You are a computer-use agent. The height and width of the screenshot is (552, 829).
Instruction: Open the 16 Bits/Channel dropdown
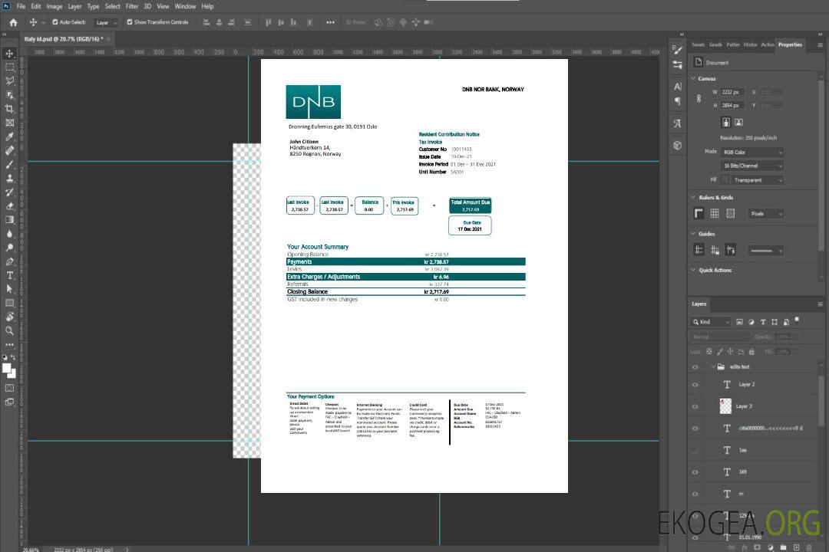pyautogui.click(x=752, y=166)
